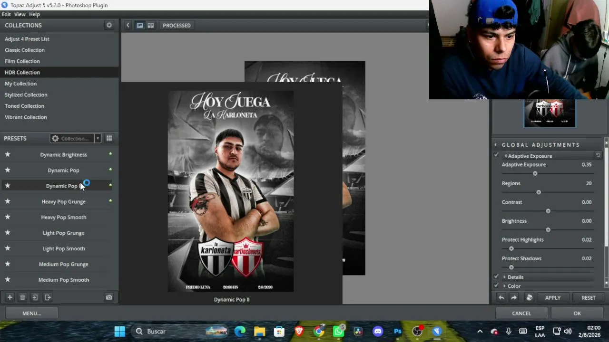
Task: Click the Brightness slider handle
Action: [x=548, y=230]
